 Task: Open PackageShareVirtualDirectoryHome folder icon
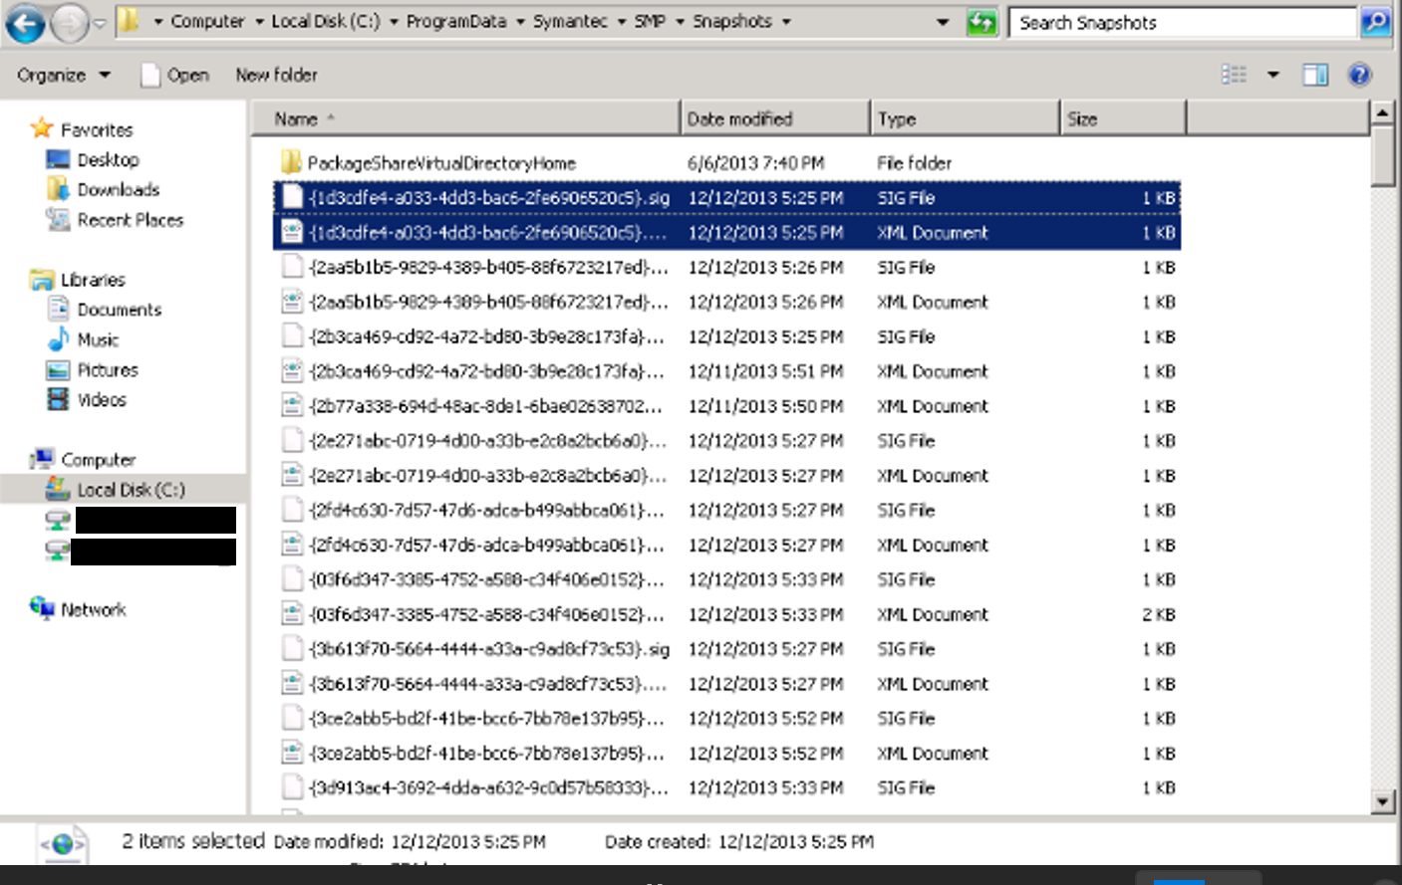291,162
